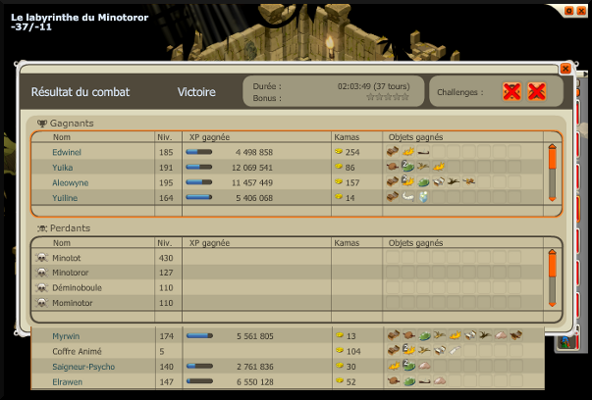This screenshot has height=400, width=592.
Task: Click the character portrait at bottom right
Action: (x=565, y=342)
